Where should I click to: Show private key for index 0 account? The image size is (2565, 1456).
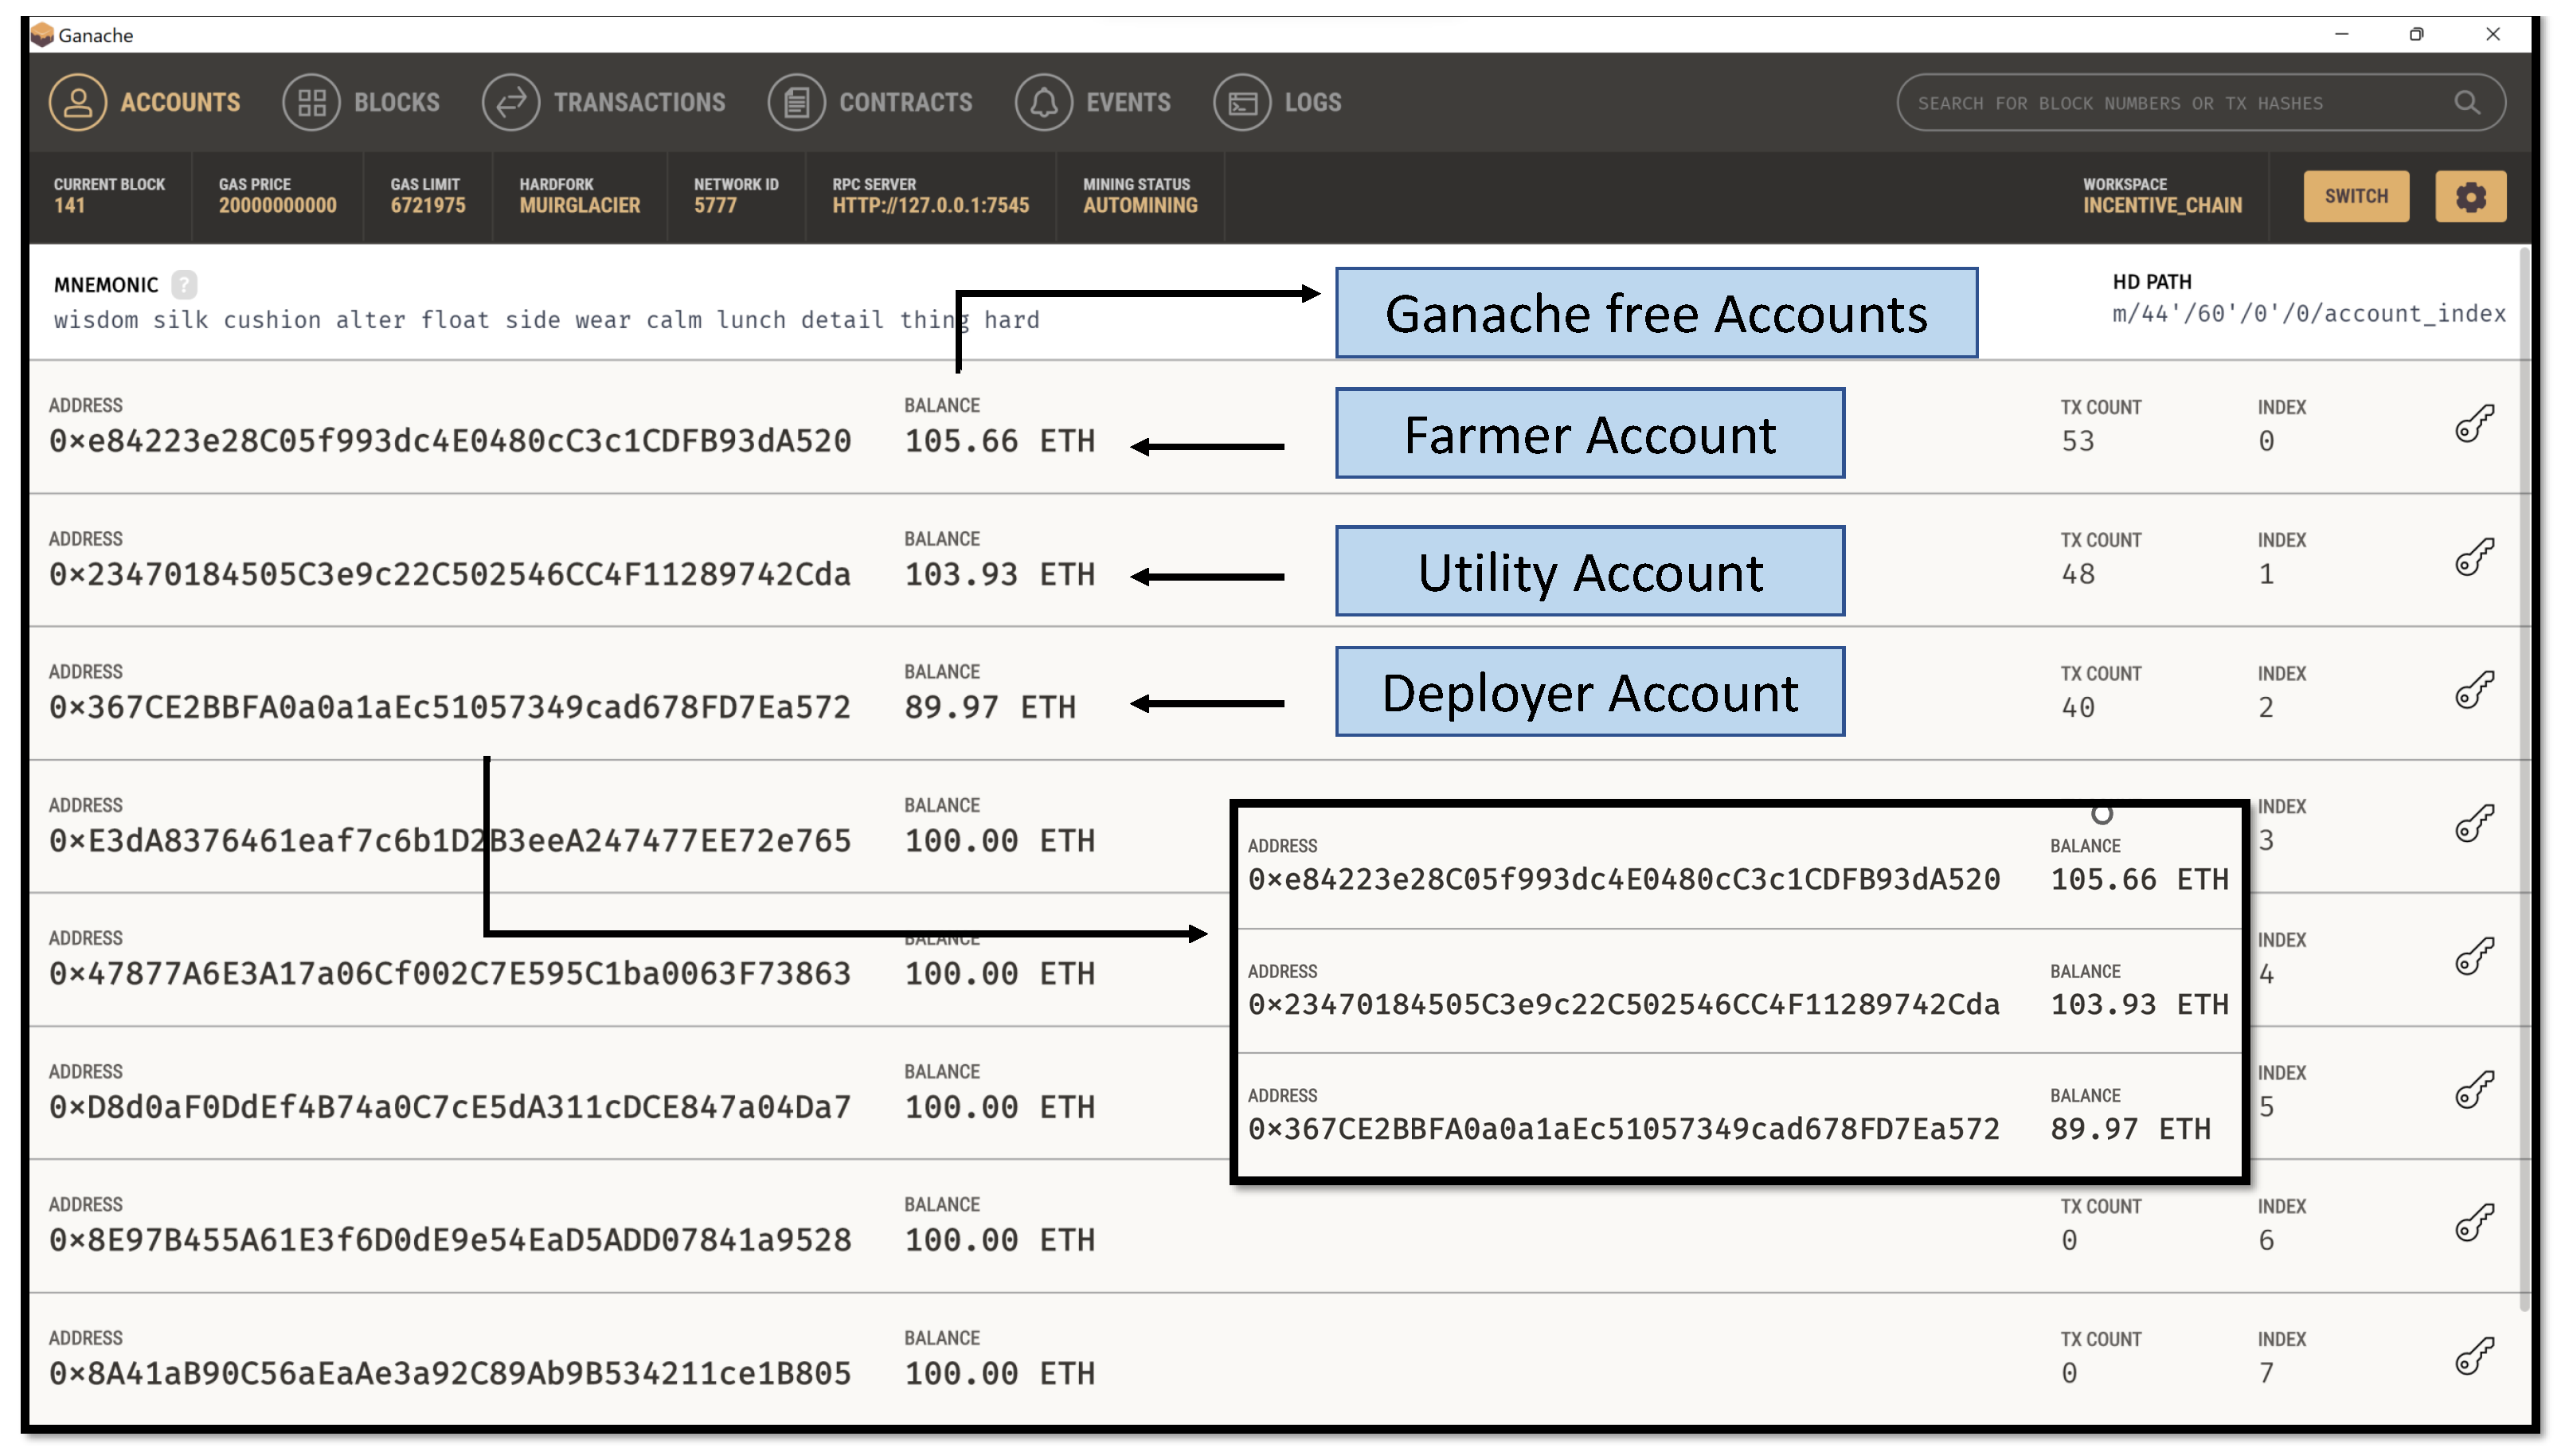point(2474,424)
